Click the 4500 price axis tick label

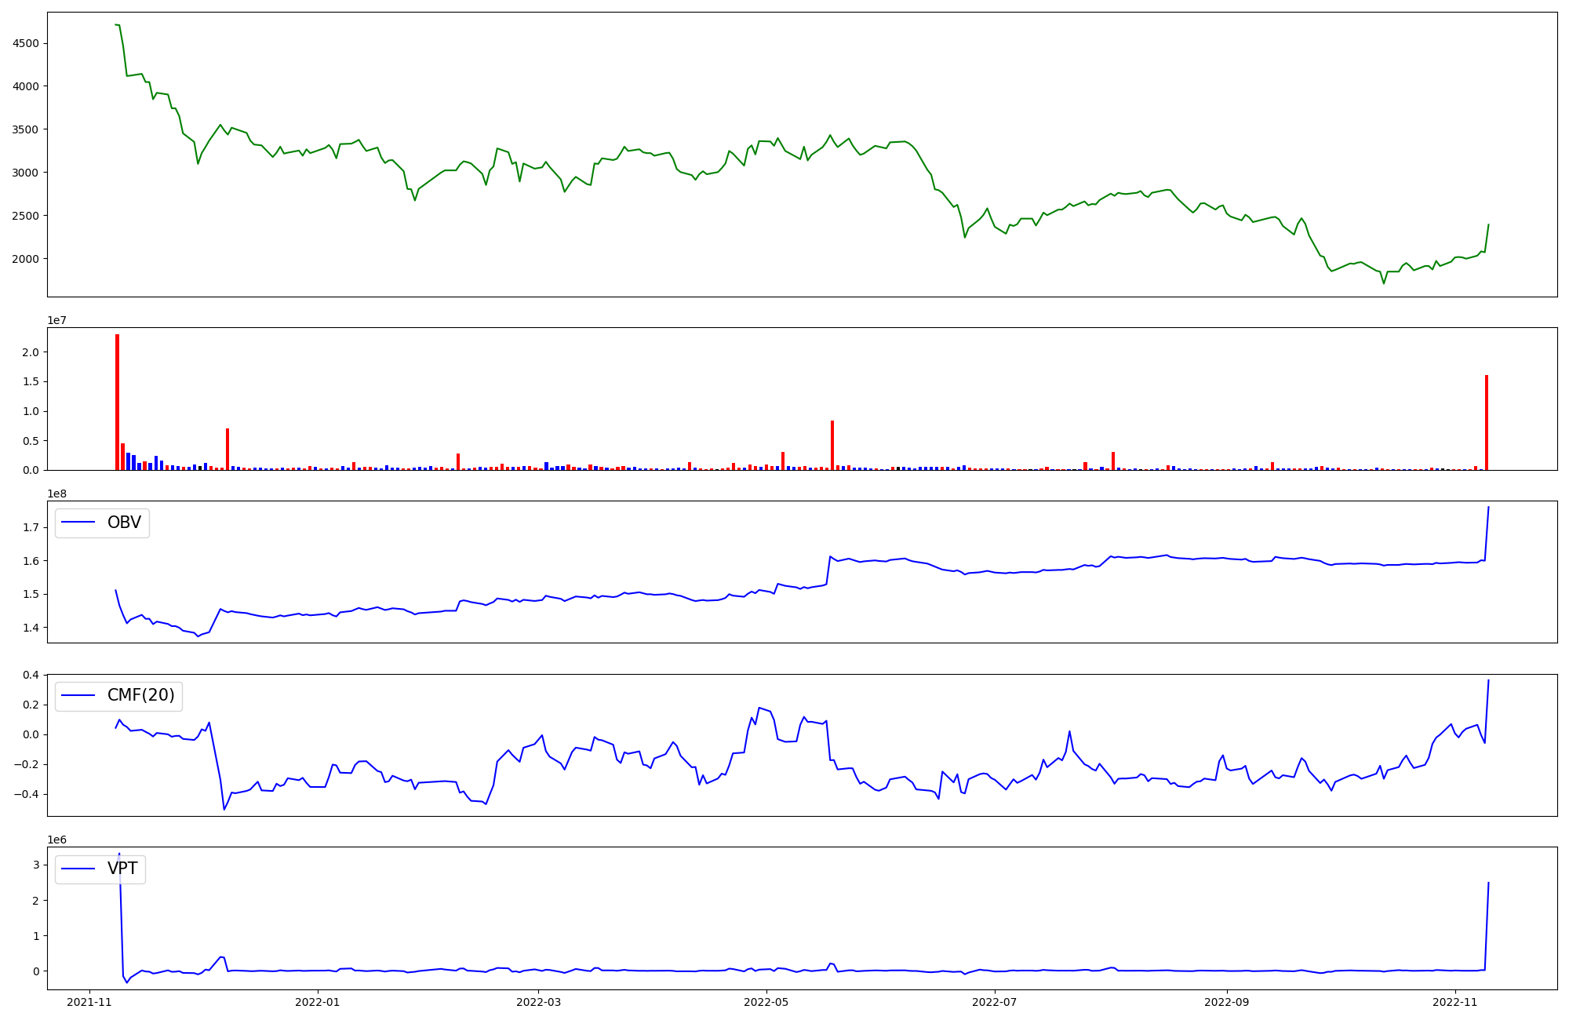(26, 43)
